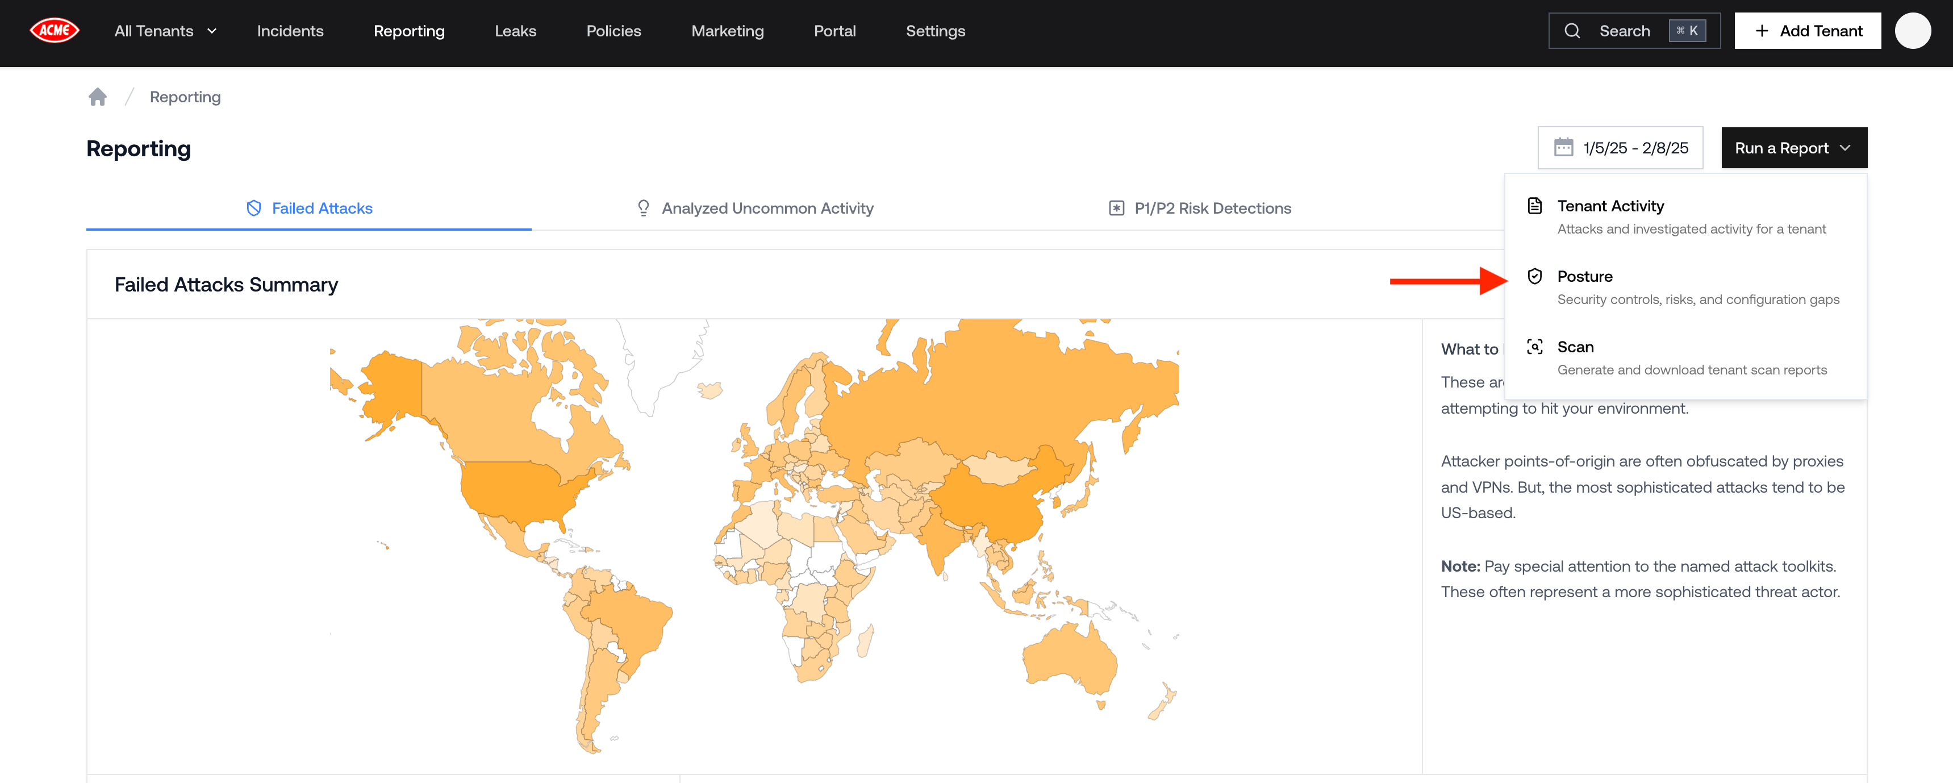
Task: Open the user avatar menu
Action: pyautogui.click(x=1913, y=31)
